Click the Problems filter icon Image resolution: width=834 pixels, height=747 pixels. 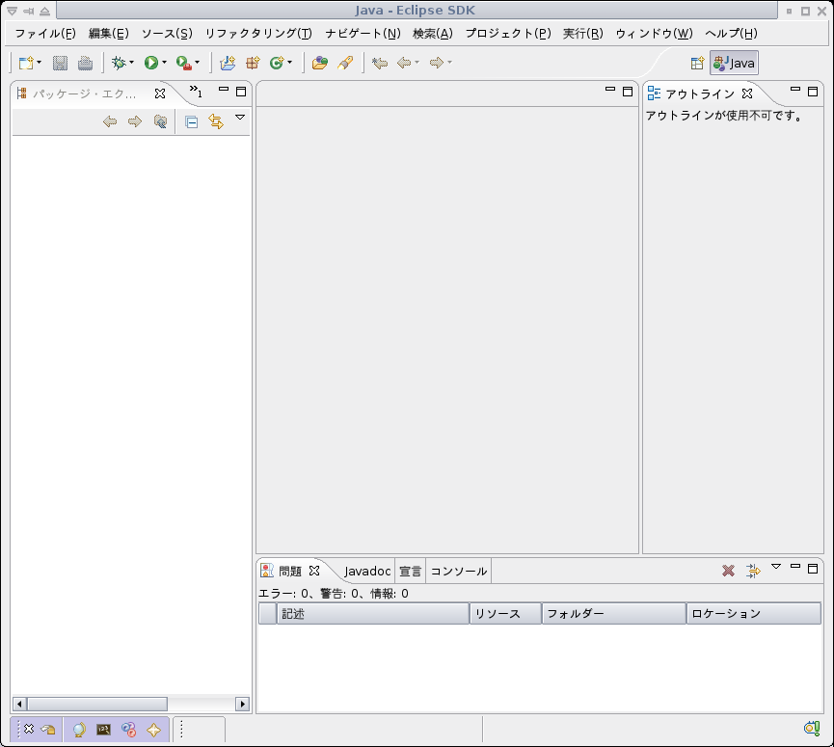753,571
